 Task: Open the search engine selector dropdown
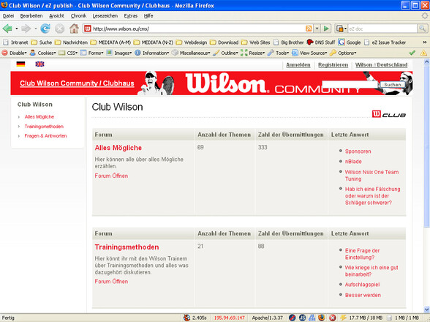coord(342,29)
